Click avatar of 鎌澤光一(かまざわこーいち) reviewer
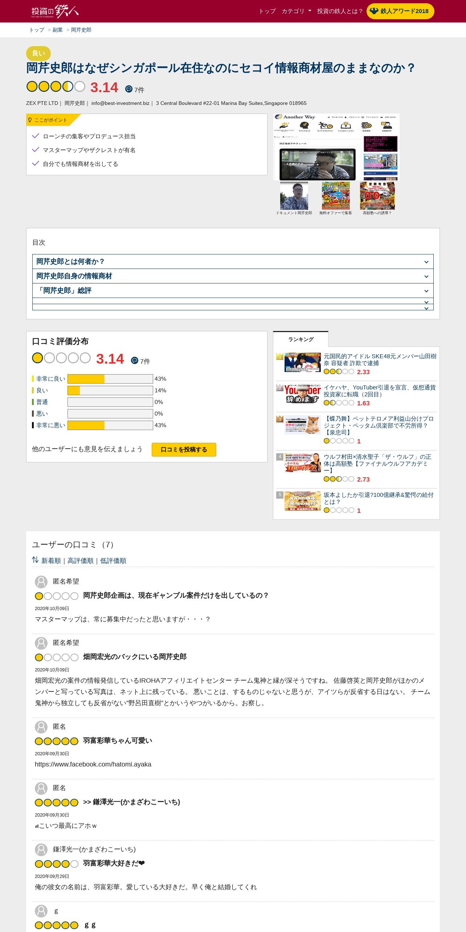This screenshot has width=466, height=932. pos(41,850)
